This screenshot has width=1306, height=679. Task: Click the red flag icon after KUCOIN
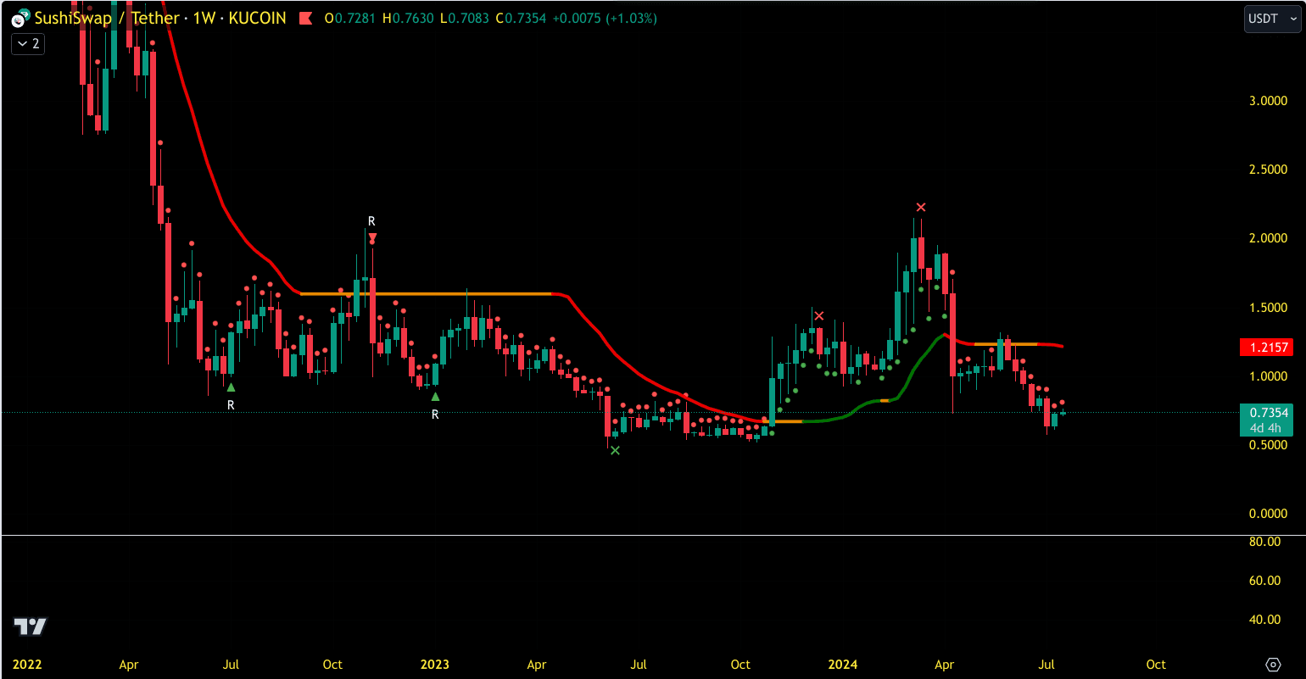pyautogui.click(x=305, y=18)
